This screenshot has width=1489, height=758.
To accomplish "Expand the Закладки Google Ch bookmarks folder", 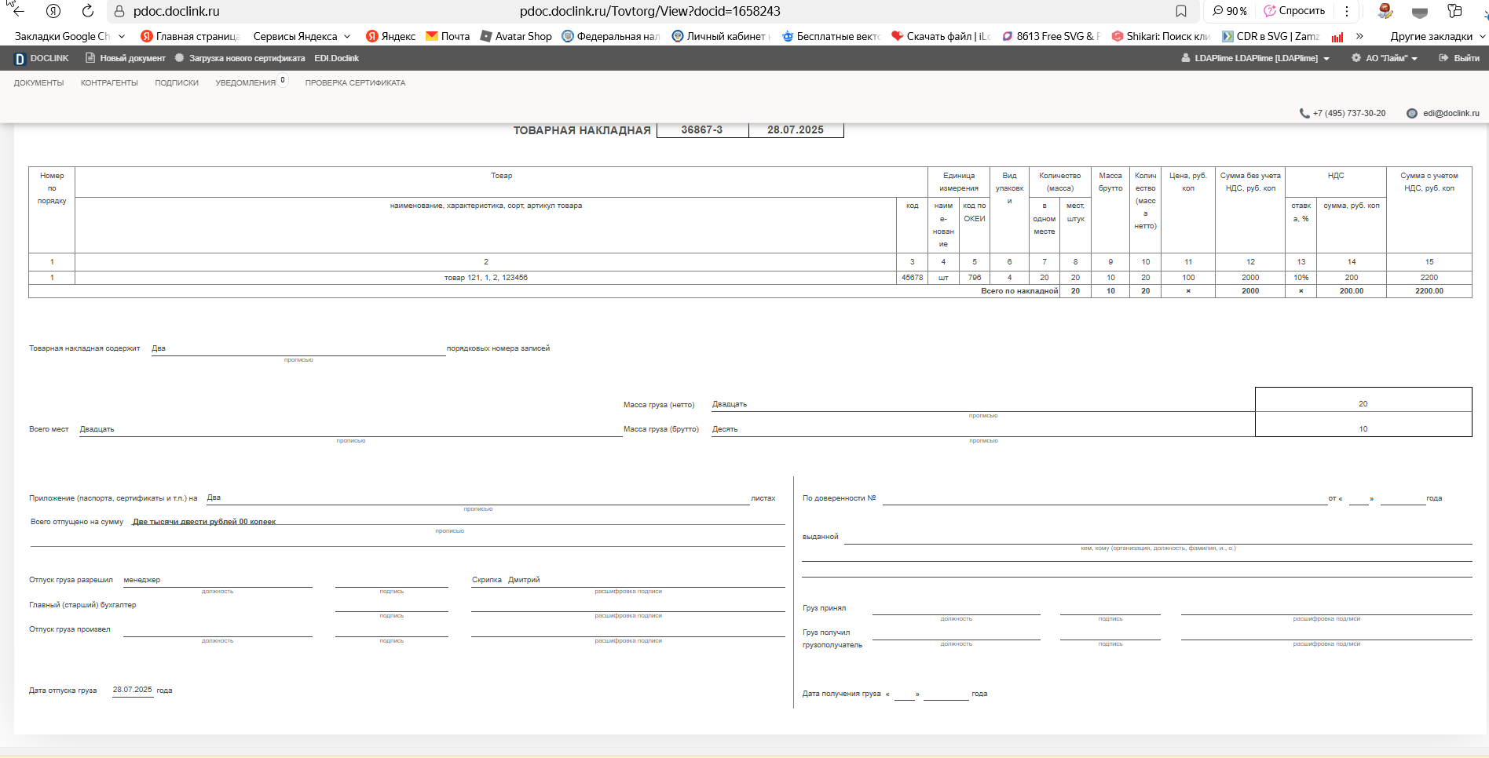I will pos(70,36).
